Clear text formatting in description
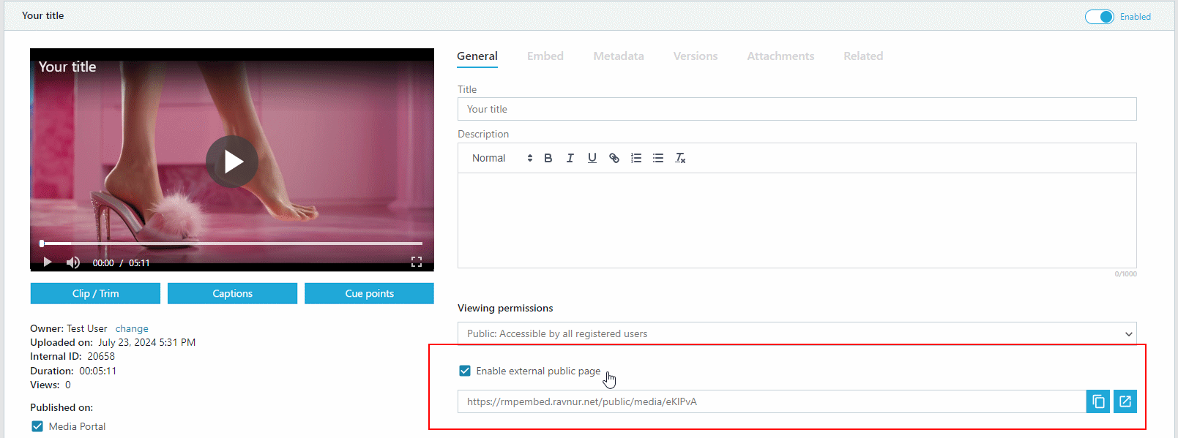 (x=679, y=158)
